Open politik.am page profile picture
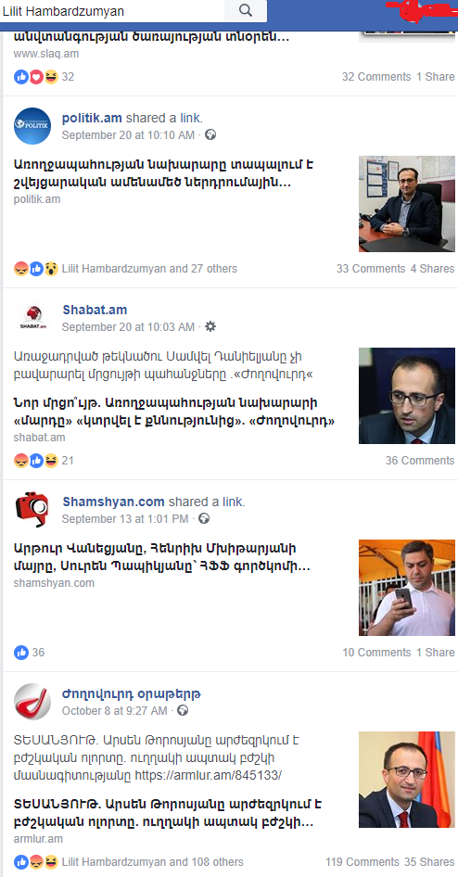Image resolution: width=458 pixels, height=877 pixels. [x=32, y=126]
